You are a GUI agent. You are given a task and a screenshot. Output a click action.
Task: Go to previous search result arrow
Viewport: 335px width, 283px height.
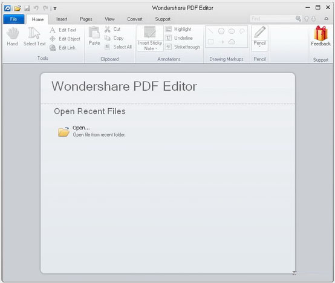pos(307,19)
